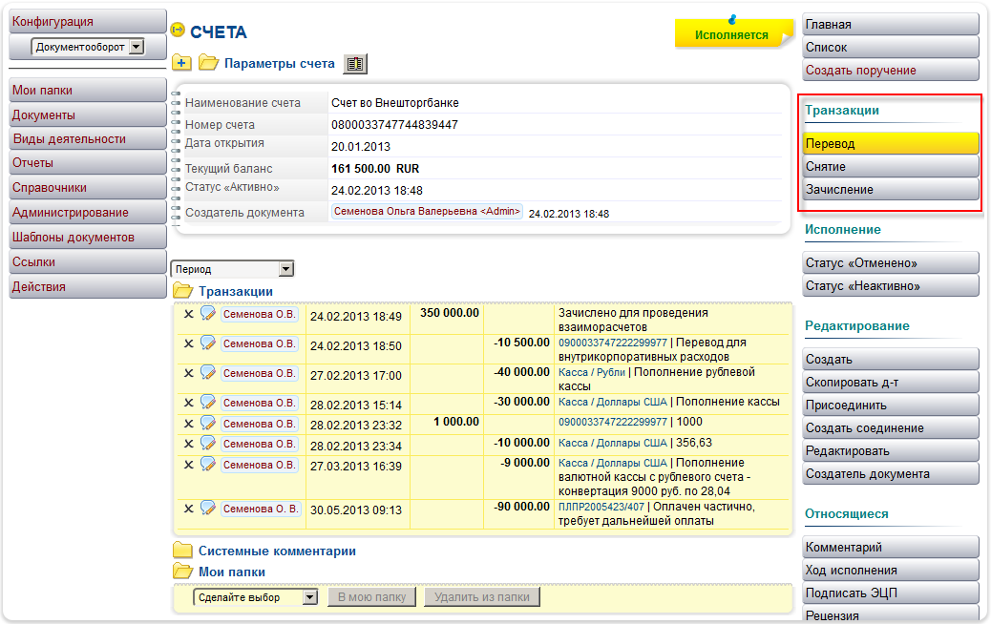Expand the Системные комментарии folder
This screenshot has height=624, width=991.
point(182,551)
